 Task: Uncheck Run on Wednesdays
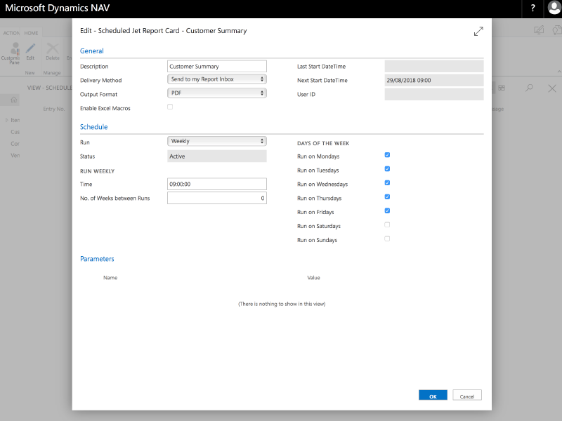[x=387, y=182]
